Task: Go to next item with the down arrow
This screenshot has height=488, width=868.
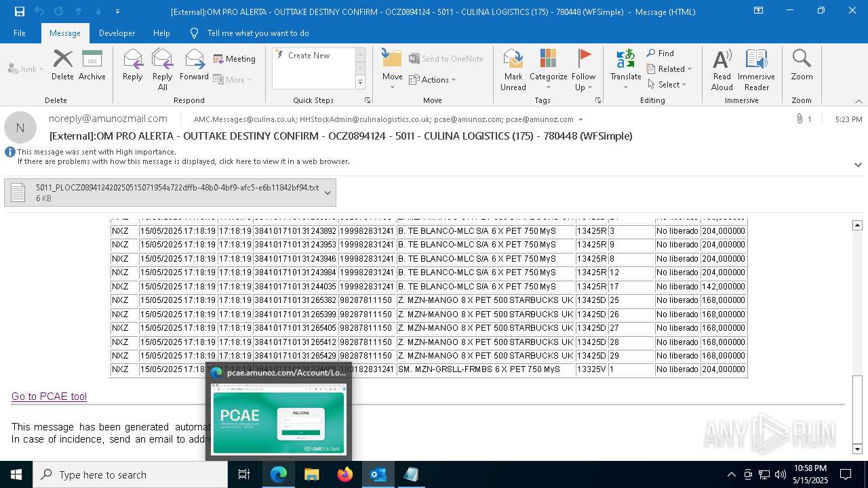Action: (98, 11)
